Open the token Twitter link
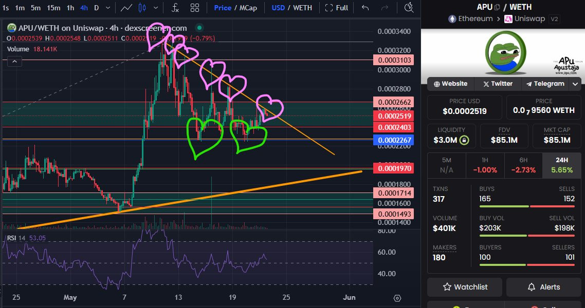 tap(498, 84)
